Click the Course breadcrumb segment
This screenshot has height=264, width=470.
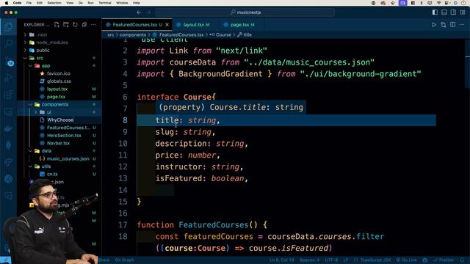pos(223,34)
